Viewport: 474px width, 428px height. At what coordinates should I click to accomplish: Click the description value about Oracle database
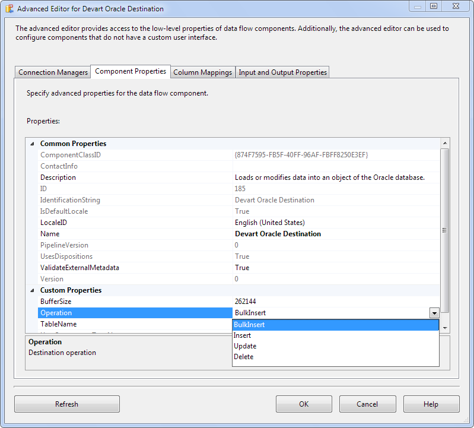tap(330, 177)
